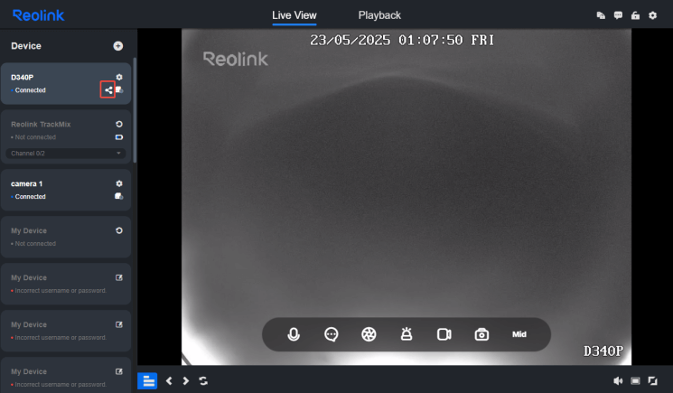Switch to the Live View tab
The image size is (673, 393).
coord(294,15)
